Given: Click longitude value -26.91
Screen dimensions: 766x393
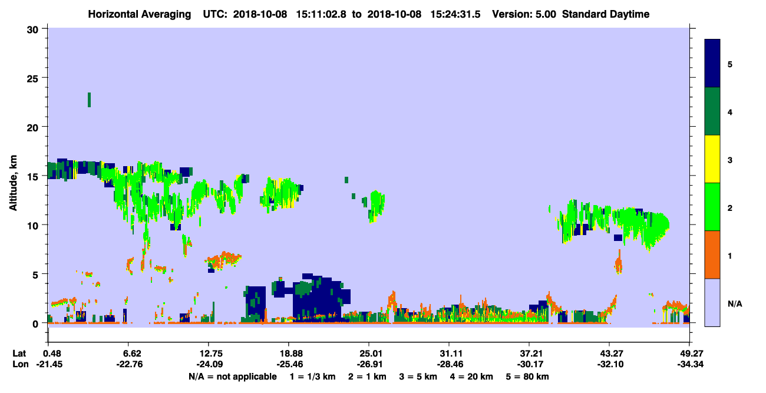Looking at the screenshot, I should 371,364.
